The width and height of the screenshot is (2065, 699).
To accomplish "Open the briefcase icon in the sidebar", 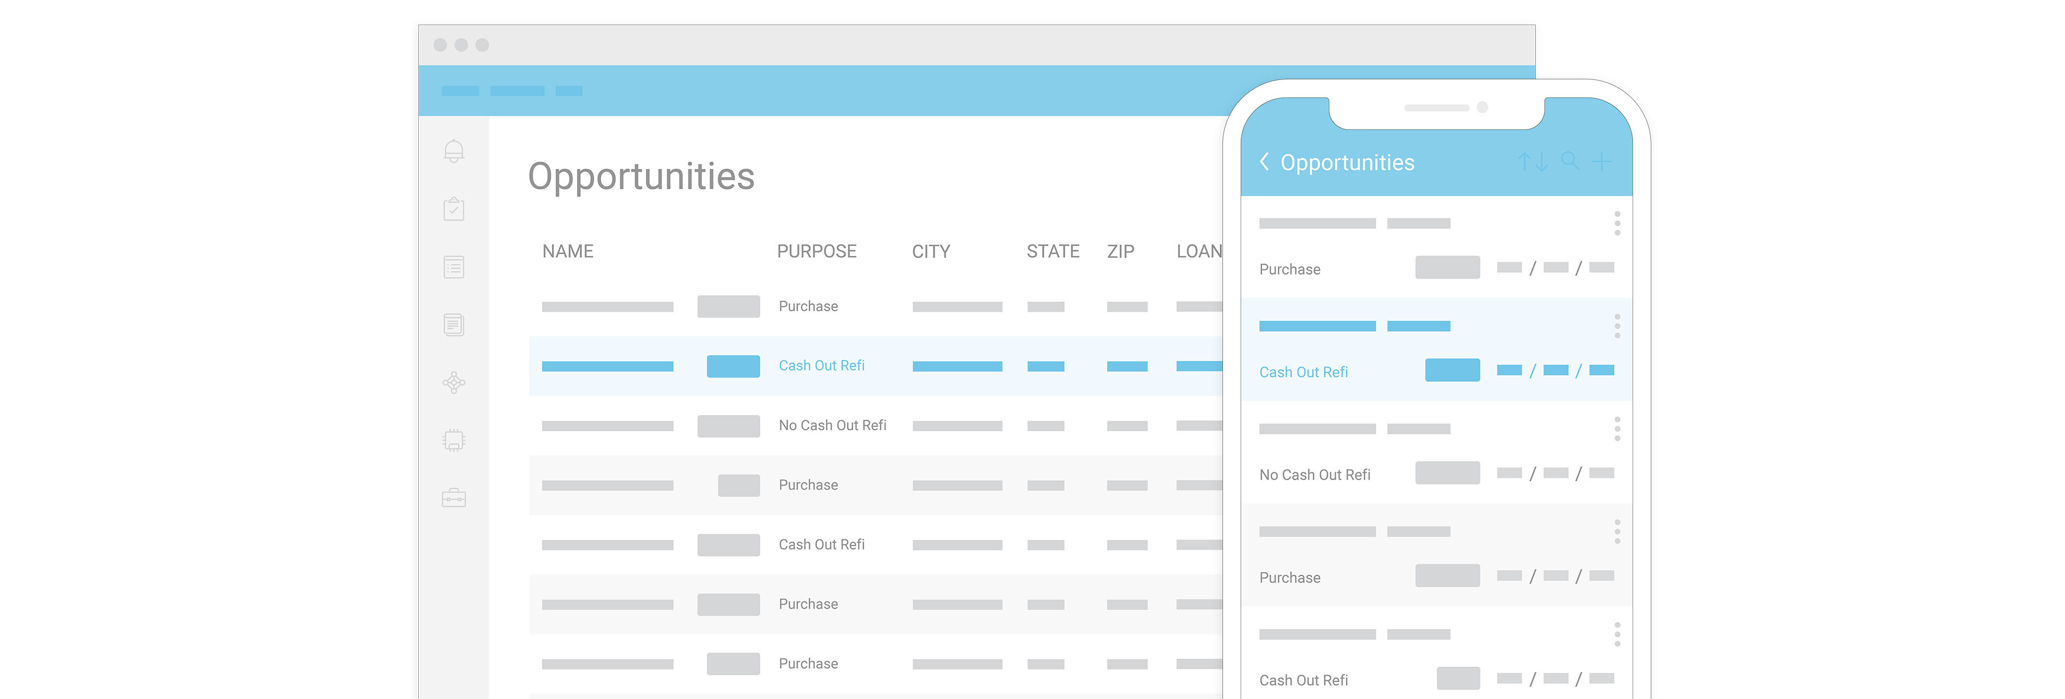I will tap(454, 498).
